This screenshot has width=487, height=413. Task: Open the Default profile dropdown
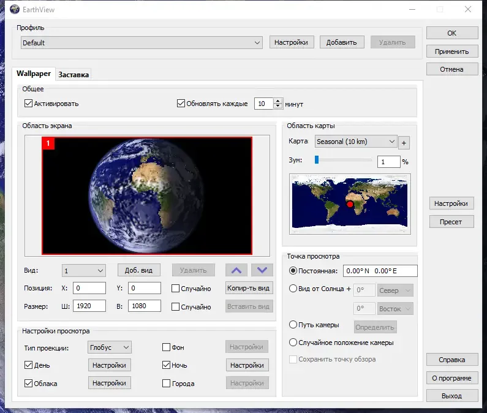pyautogui.click(x=142, y=42)
